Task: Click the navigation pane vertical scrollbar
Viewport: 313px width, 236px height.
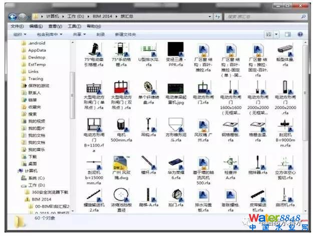Action: (73, 125)
